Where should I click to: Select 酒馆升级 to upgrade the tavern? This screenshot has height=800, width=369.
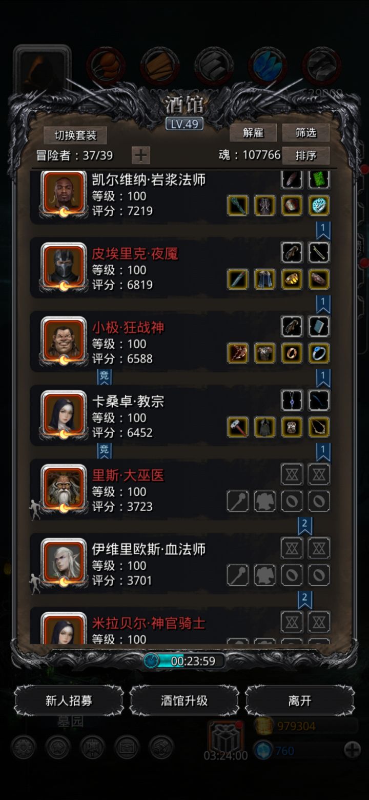pos(184,701)
